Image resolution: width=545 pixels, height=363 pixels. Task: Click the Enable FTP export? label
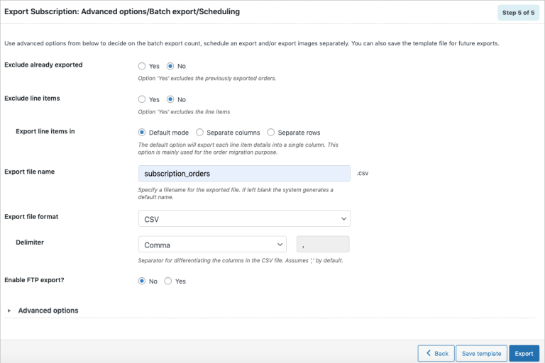[x=34, y=280]
